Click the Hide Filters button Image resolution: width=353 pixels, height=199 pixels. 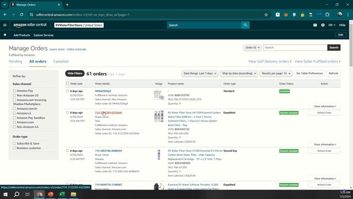pos(75,74)
